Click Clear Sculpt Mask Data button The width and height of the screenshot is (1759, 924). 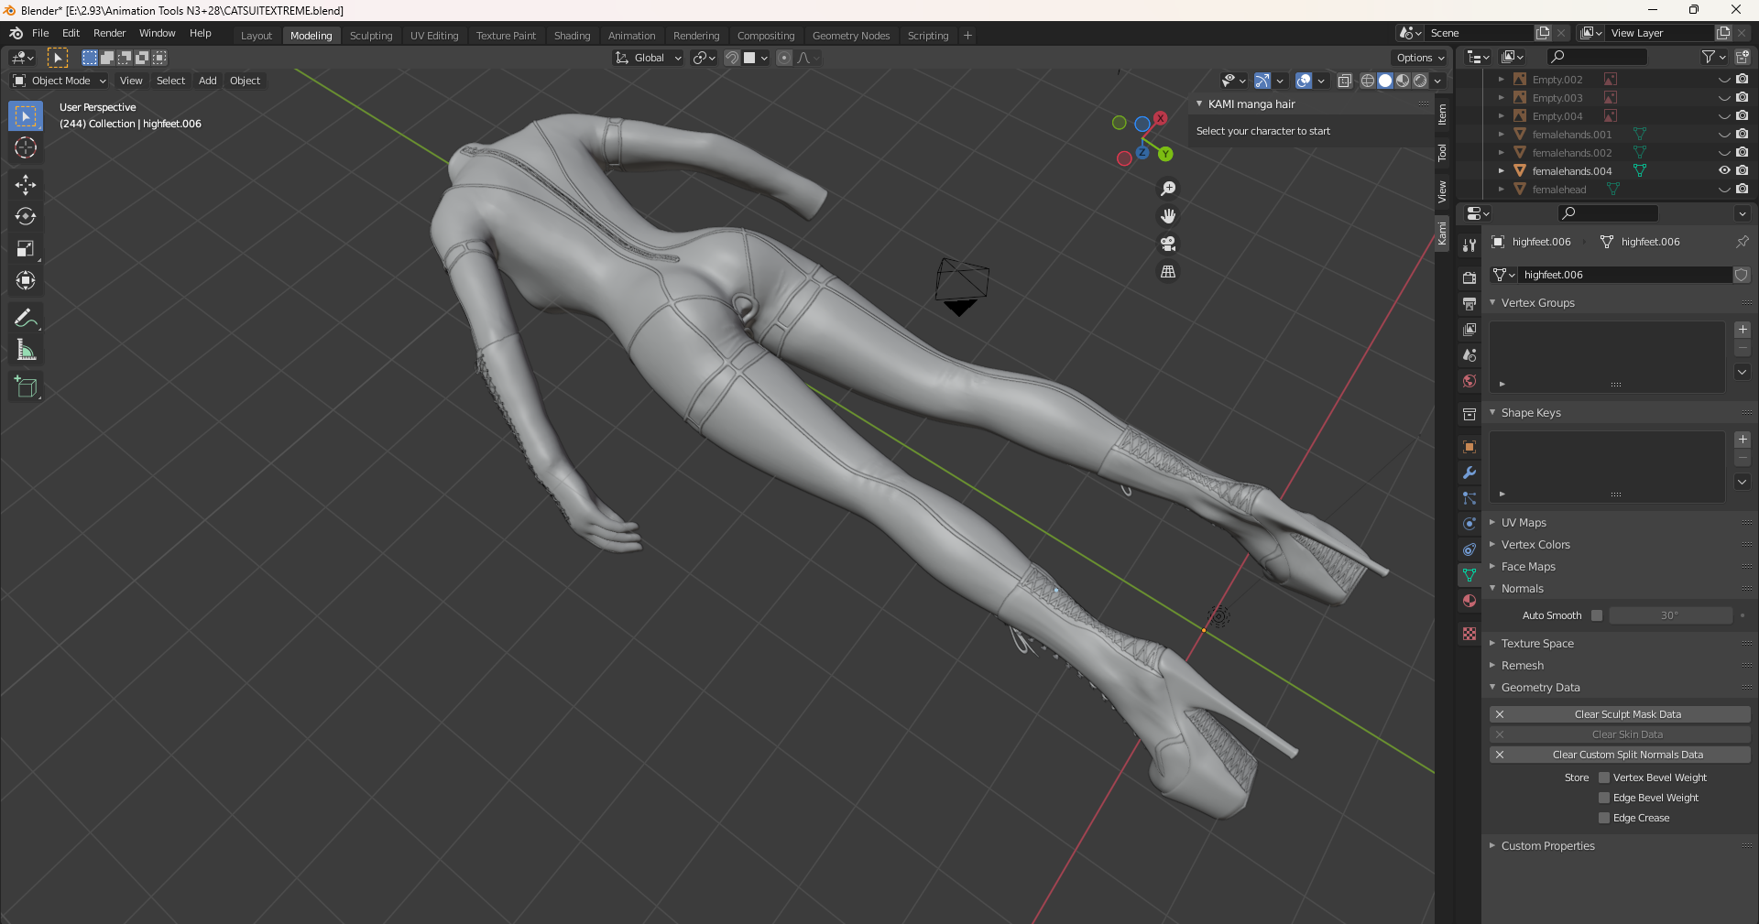coord(1620,714)
